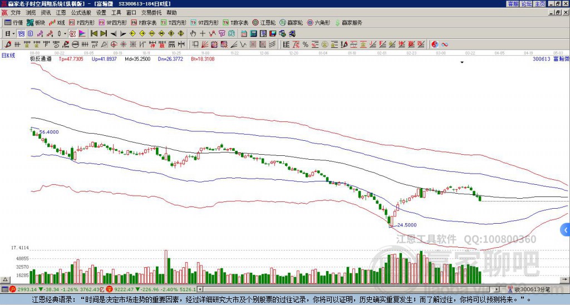Viewport: 570px width, 305px height.
Task: Click the 56.4000 high price label
Action: pyautogui.click(x=49, y=132)
